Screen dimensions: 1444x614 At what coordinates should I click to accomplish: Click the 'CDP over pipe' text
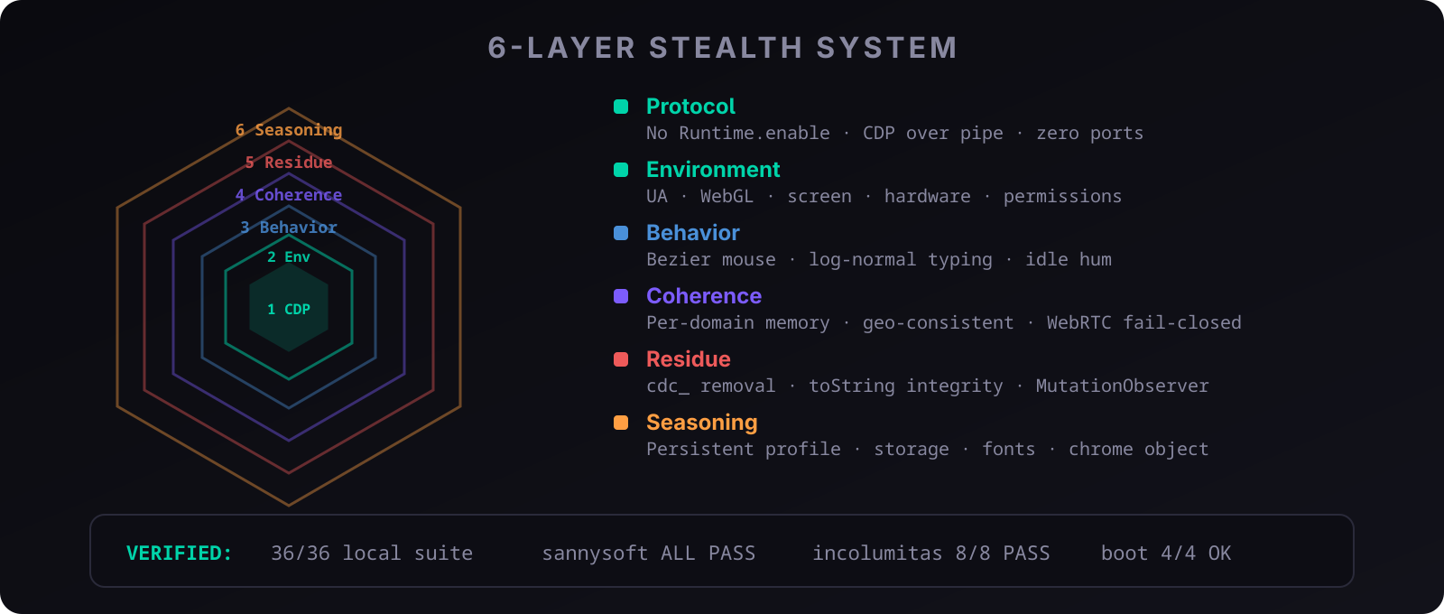click(933, 134)
